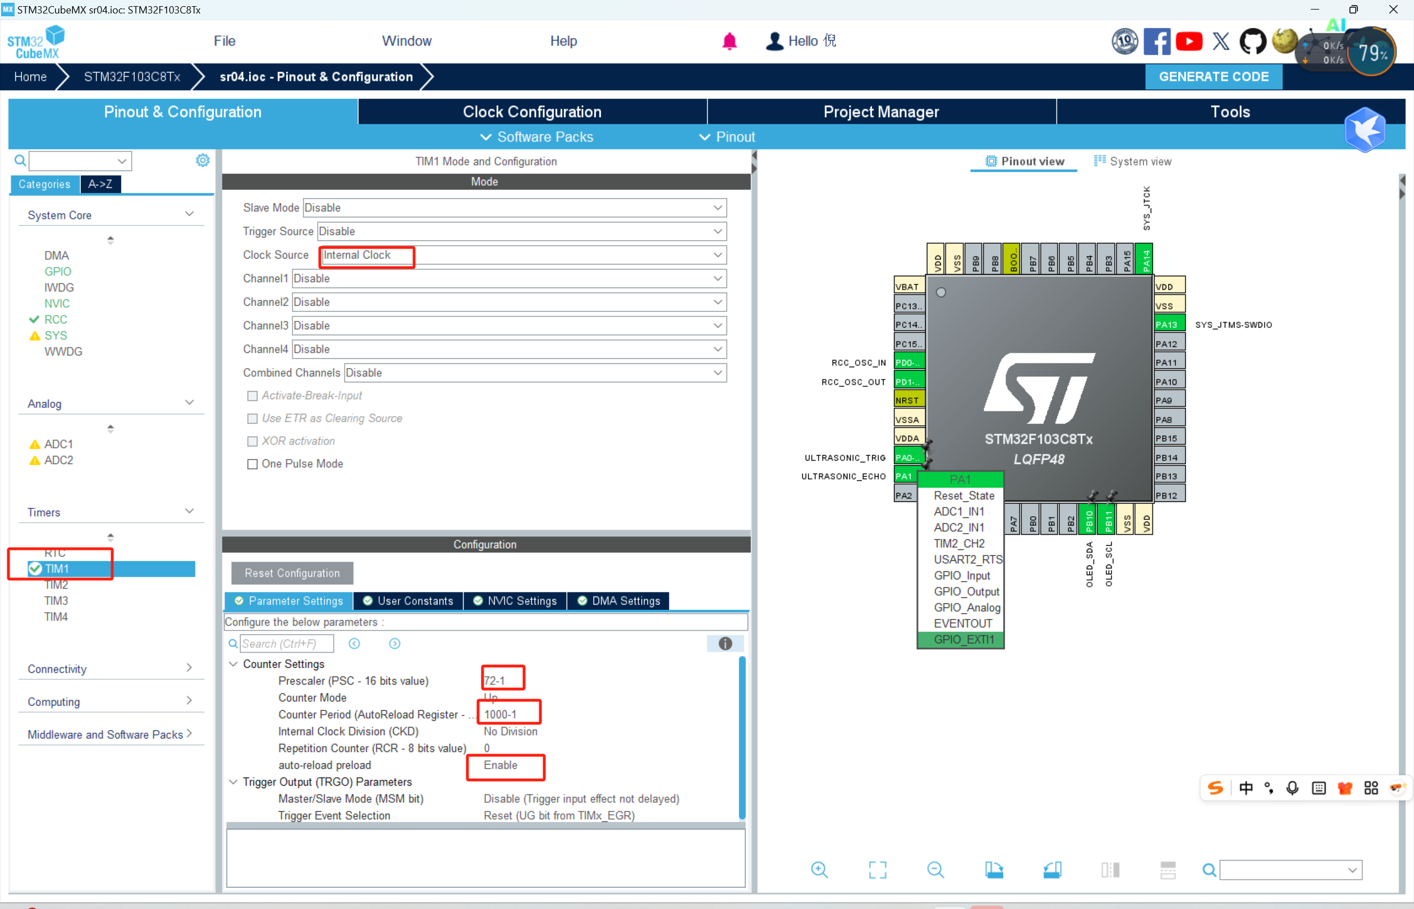Viewport: 1414px width, 909px height.
Task: Click the STM32F103C8Tx breadcrumb
Action: [132, 77]
